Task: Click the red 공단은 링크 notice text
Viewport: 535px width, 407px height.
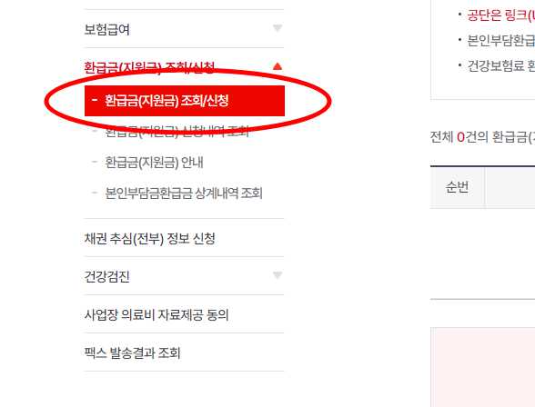Action: pyautogui.click(x=500, y=15)
